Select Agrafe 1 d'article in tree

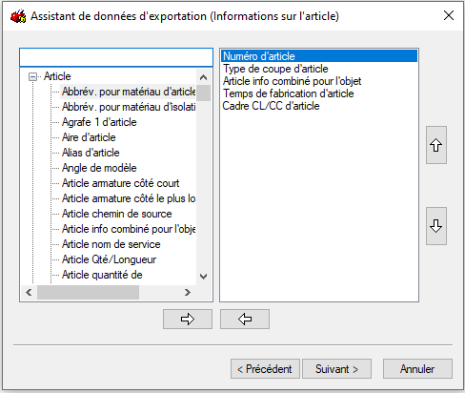[x=99, y=122]
